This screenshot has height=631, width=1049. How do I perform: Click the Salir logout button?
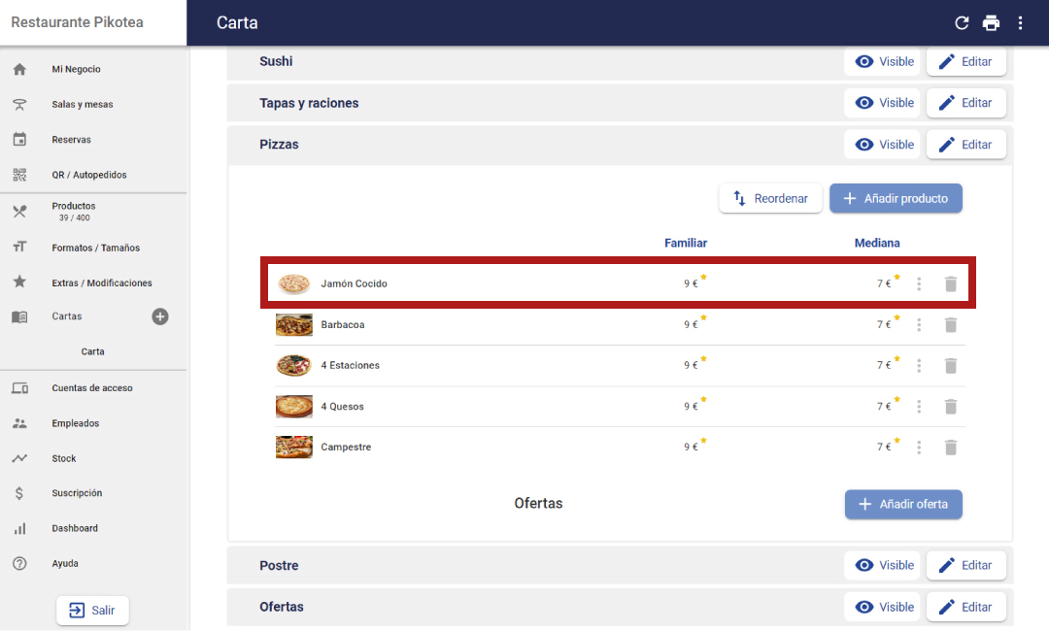[92, 611]
